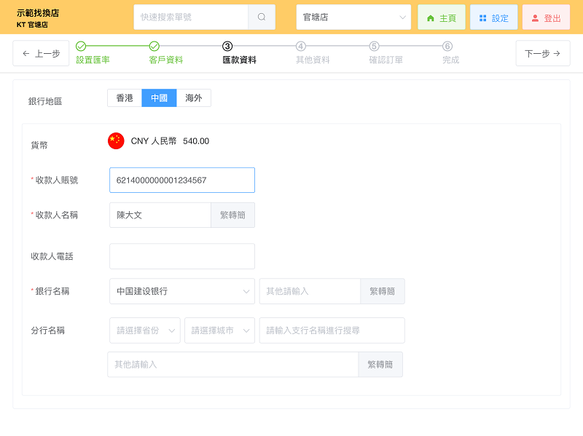Image resolution: width=583 pixels, height=436 pixels.
Task: Click step 5 確認訂單 circle icon
Action: (x=375, y=47)
